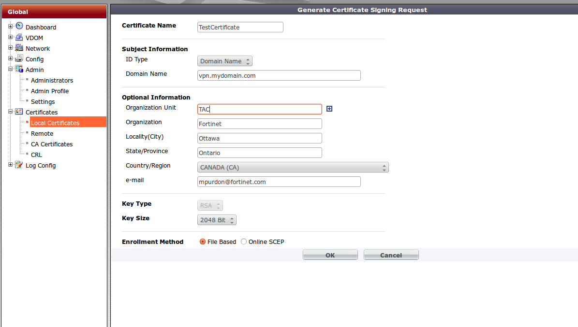The width and height of the screenshot is (578, 327).
Task: Open the Log Config section label
Action: click(41, 166)
